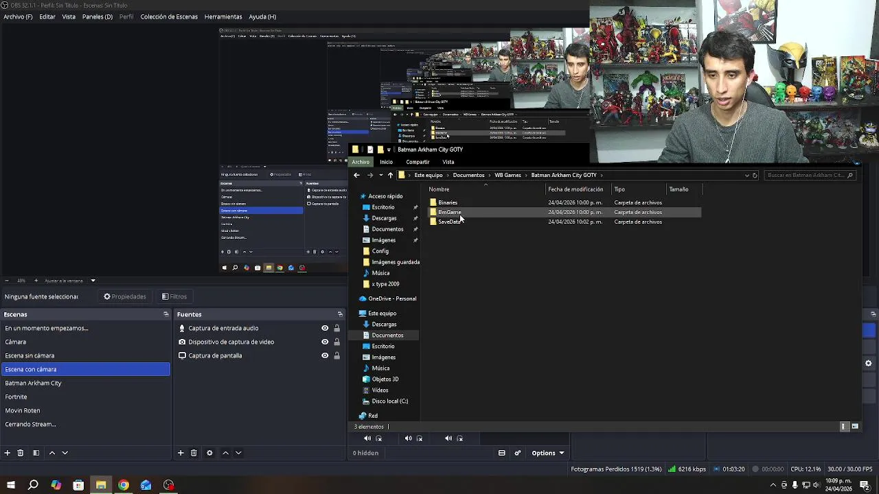Viewport: 879px width, 494px height.
Task: Select Fortnite scene
Action: pos(85,397)
